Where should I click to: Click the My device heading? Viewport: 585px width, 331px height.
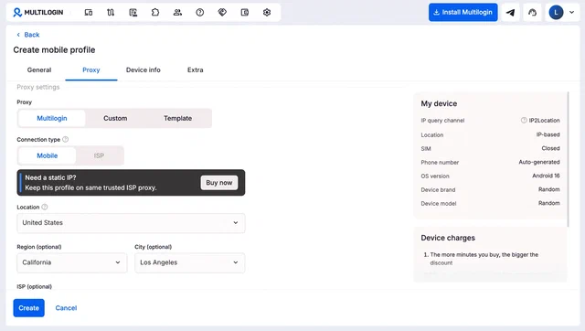[x=439, y=103]
